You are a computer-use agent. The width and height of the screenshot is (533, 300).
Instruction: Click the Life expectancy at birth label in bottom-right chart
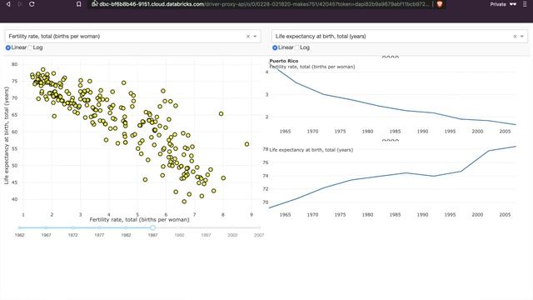311,150
